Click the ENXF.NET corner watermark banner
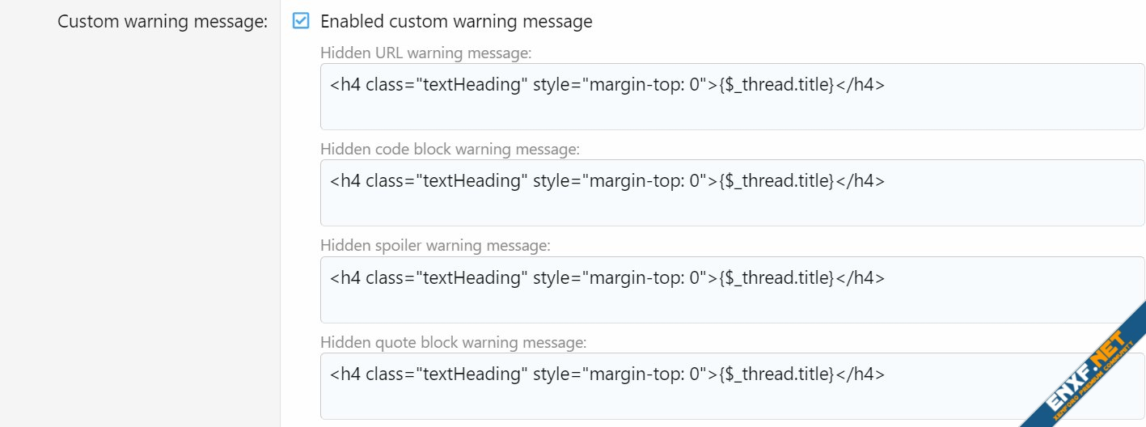This screenshot has height=427, width=1146. point(1084,368)
